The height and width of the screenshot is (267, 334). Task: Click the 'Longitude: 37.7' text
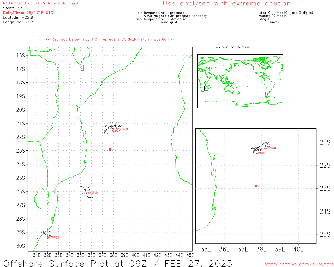pos(18,22)
